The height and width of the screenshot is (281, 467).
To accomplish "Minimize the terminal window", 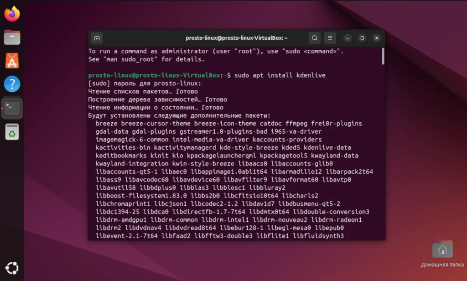I will click(347, 38).
